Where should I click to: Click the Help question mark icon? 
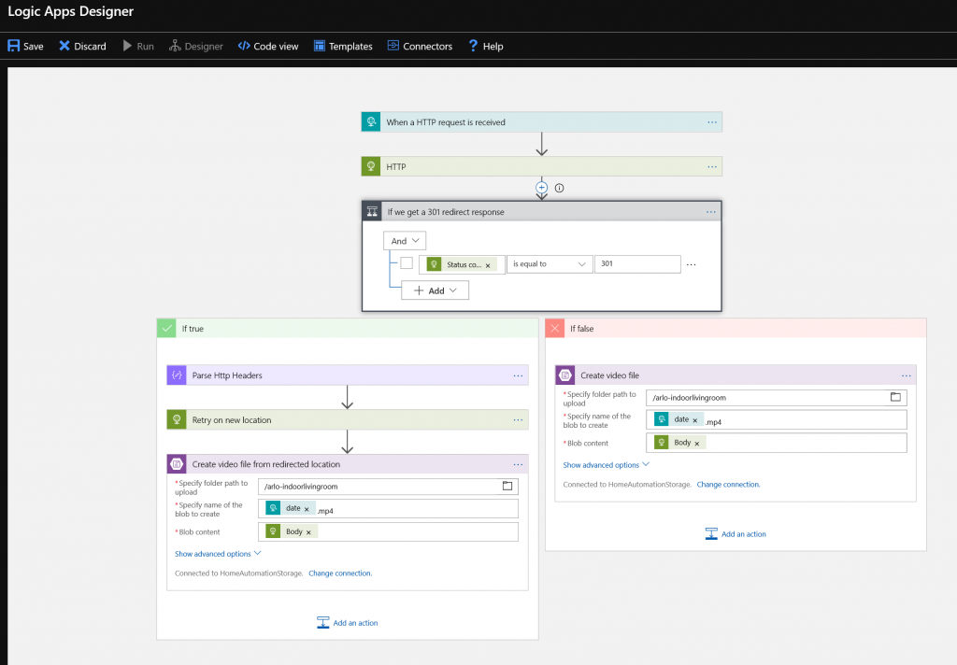(x=473, y=46)
